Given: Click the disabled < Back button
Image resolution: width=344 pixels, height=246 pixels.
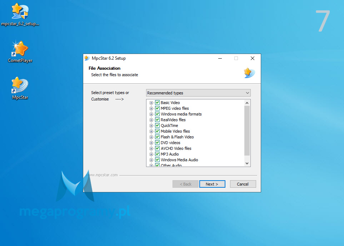Looking at the screenshot, I should 186,184.
